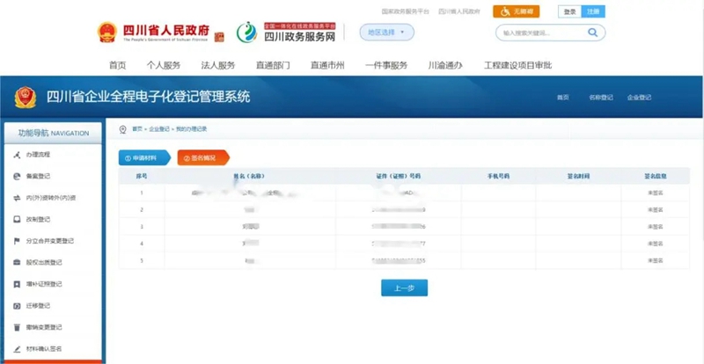Open the 分立合并变更登记 flag icon
704x364 pixels.
pos(17,241)
